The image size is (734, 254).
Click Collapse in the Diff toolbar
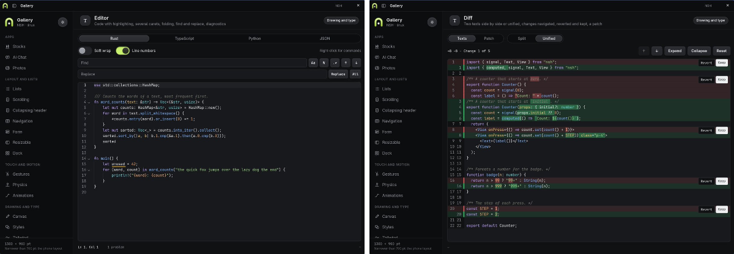[x=699, y=51]
